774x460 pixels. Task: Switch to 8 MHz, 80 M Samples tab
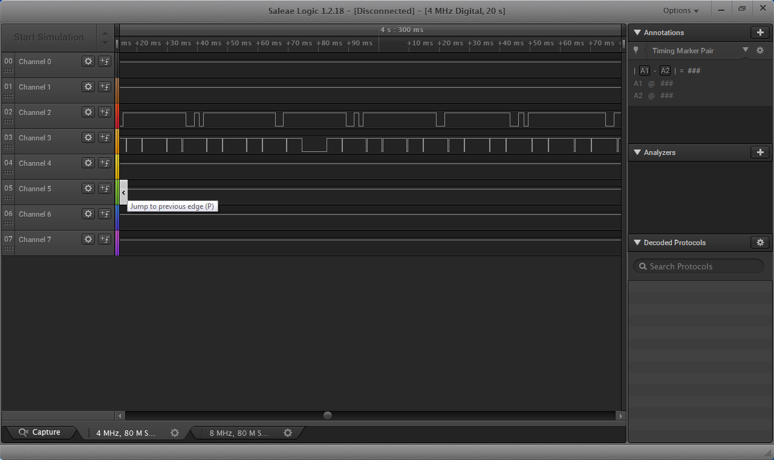[x=239, y=433]
